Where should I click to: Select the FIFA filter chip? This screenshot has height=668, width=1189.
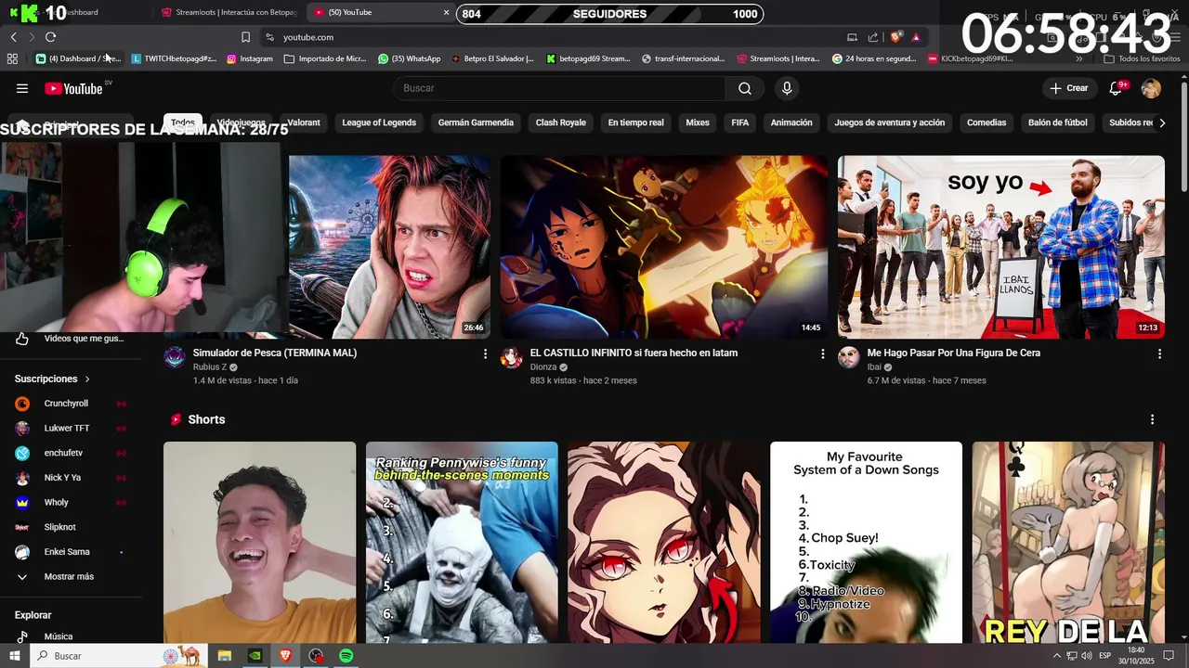coord(740,122)
